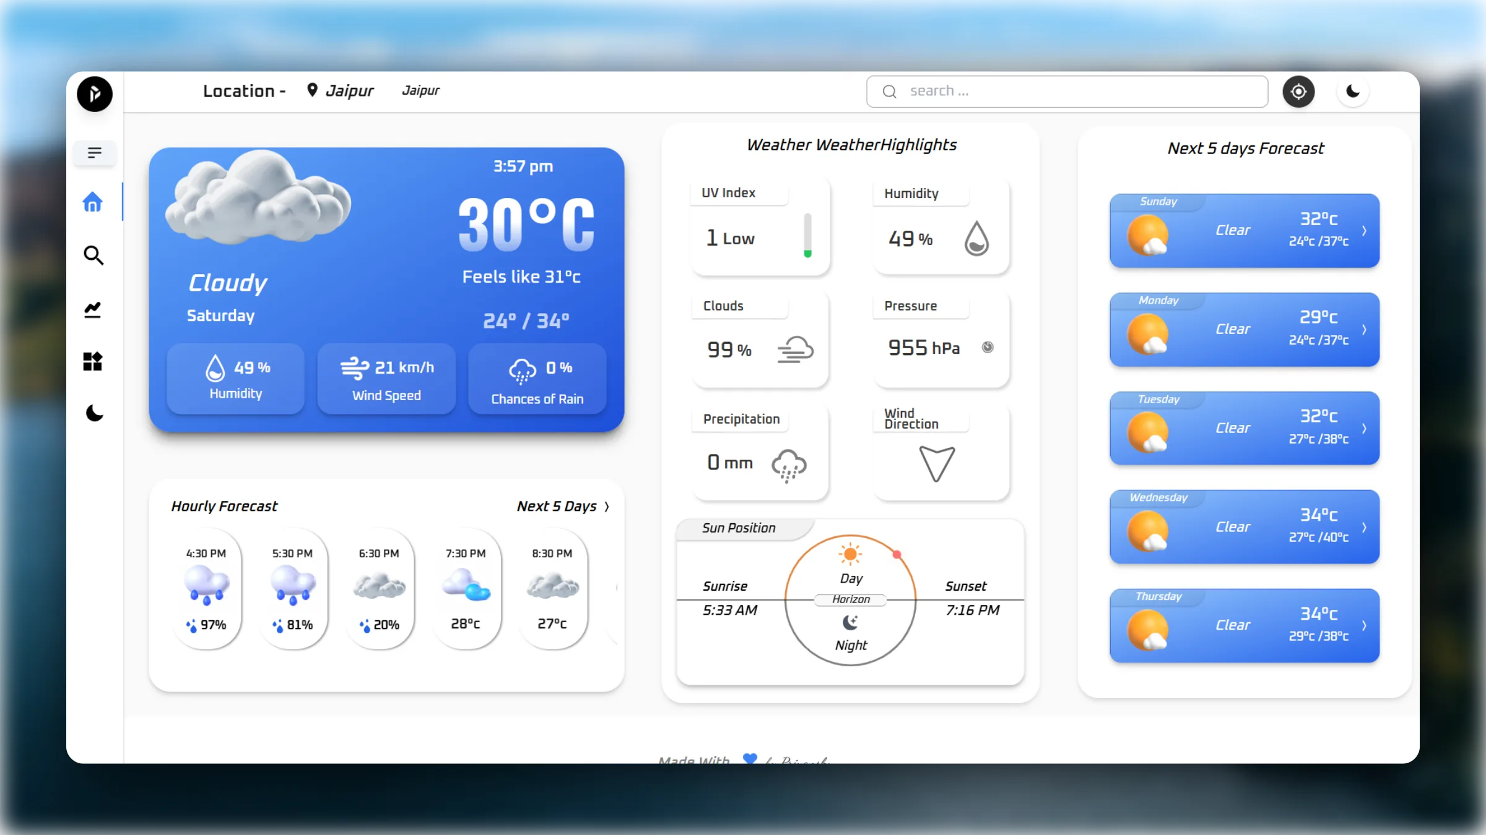Click the Tuesday tab label
This screenshot has width=1486, height=835.
(x=1158, y=400)
